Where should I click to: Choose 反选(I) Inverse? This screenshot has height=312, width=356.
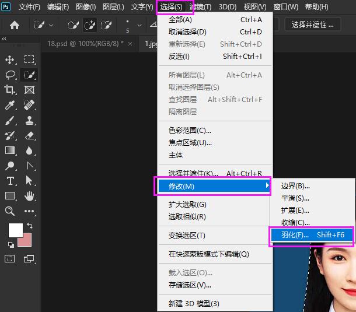[215, 56]
